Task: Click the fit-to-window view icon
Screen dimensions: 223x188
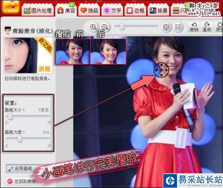Action: [x=166, y=27]
